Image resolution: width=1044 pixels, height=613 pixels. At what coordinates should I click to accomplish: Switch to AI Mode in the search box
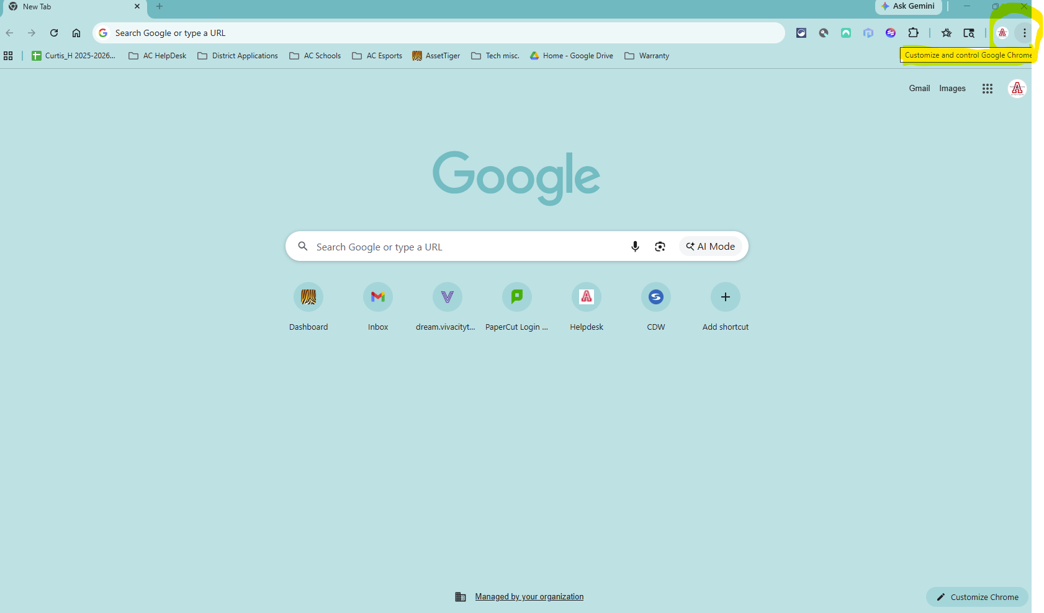click(711, 247)
